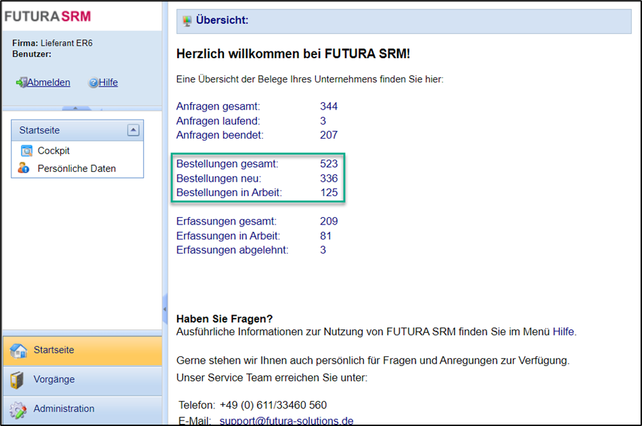Click the Administration gear icon
642x426 pixels.
pyautogui.click(x=19, y=409)
